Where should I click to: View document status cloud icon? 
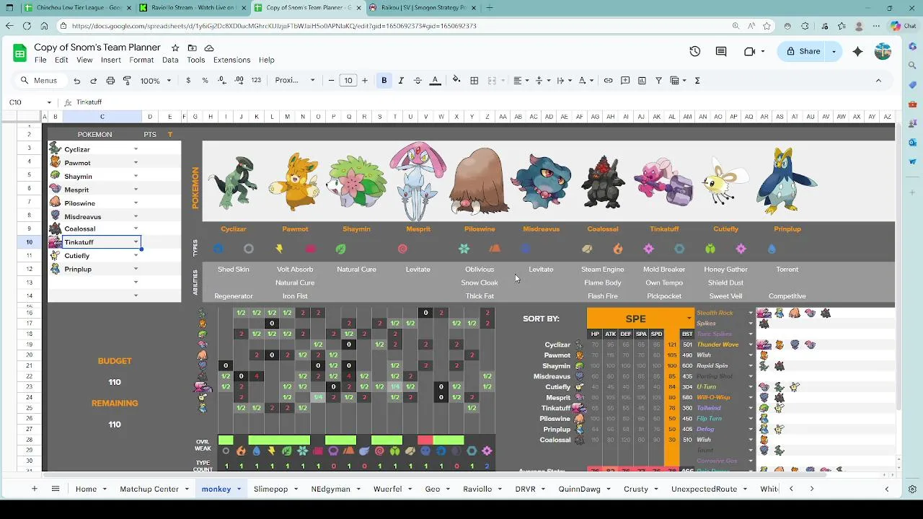(x=209, y=48)
